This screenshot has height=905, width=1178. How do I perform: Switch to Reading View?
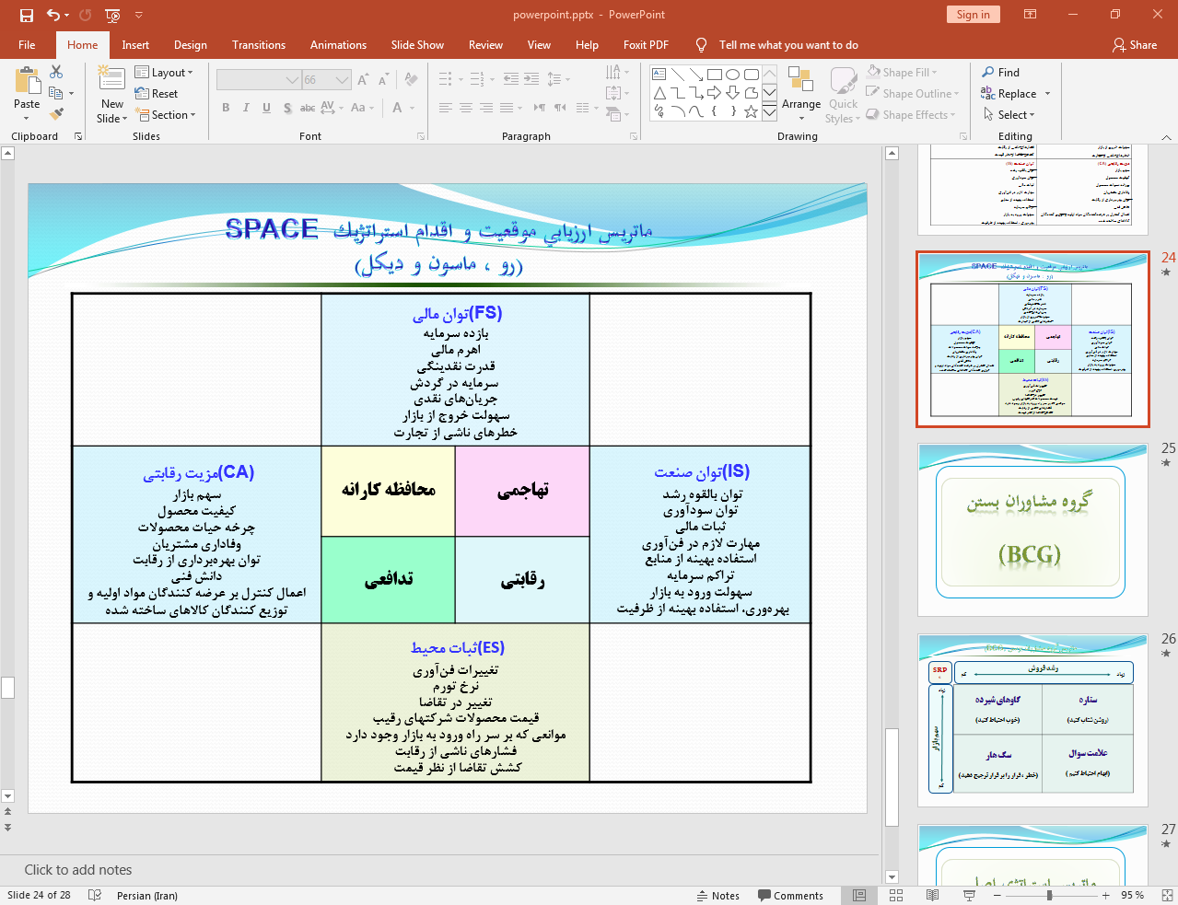point(932,895)
